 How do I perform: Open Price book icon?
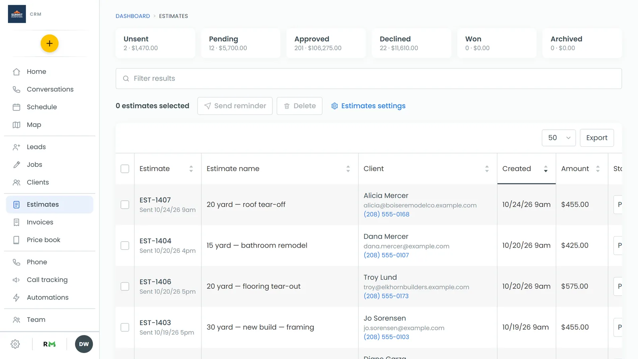(16, 240)
